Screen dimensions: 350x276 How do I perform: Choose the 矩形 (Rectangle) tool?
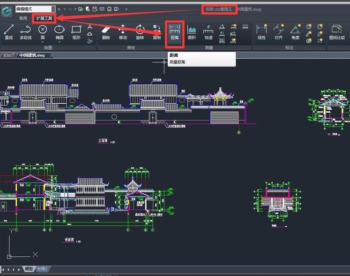76,31
